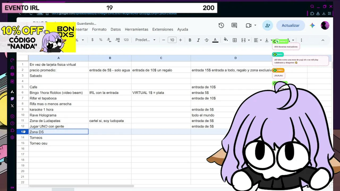Open the Meet call options dropdown arrow
This screenshot has height=191, width=340.
coord(255,25)
